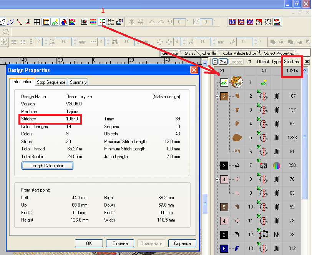Open the Color Palette Editor tab
The image size is (312, 255).
239,53
